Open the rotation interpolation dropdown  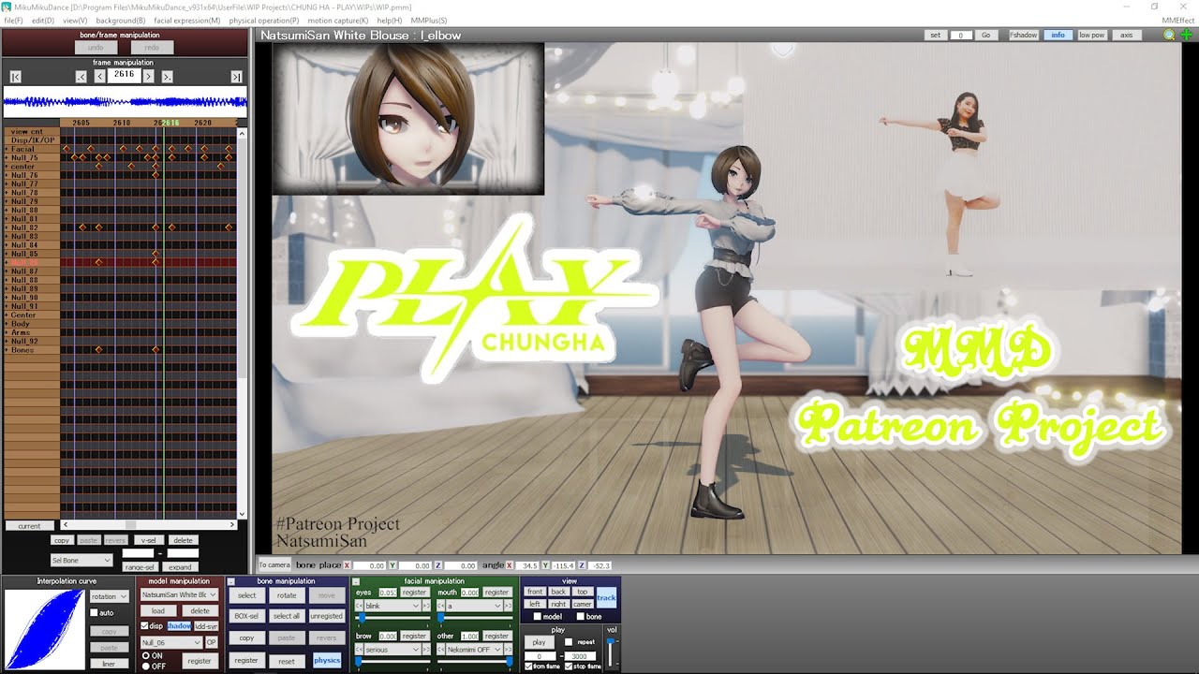109,596
